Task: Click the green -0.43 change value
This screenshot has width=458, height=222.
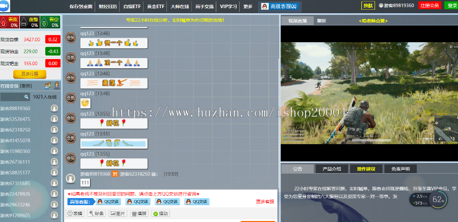Action: point(53,51)
